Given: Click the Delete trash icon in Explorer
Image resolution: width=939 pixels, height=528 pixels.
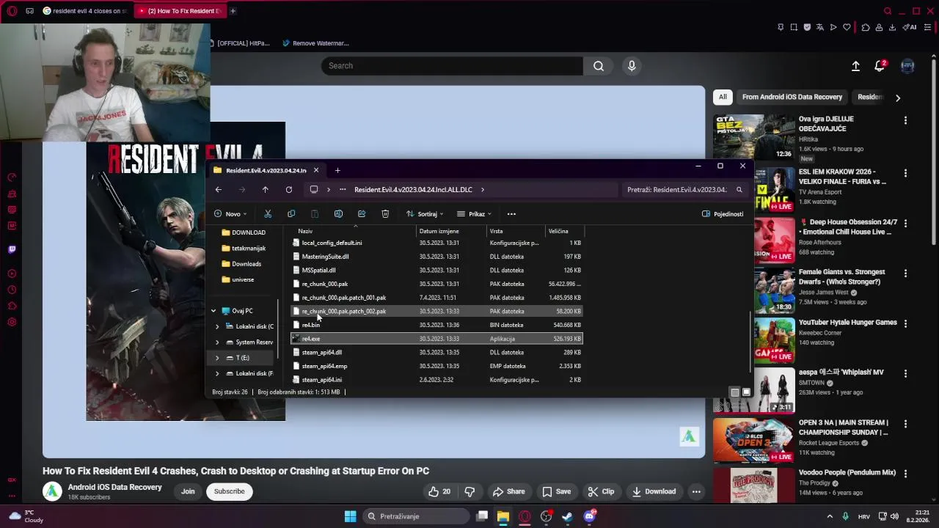Looking at the screenshot, I should coord(385,214).
